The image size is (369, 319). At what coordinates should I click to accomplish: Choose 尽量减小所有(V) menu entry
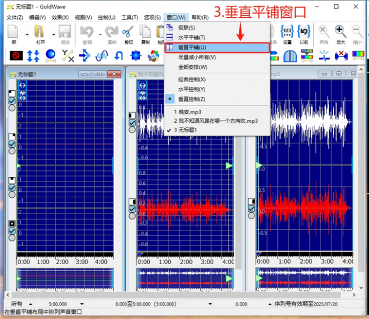[217, 57]
